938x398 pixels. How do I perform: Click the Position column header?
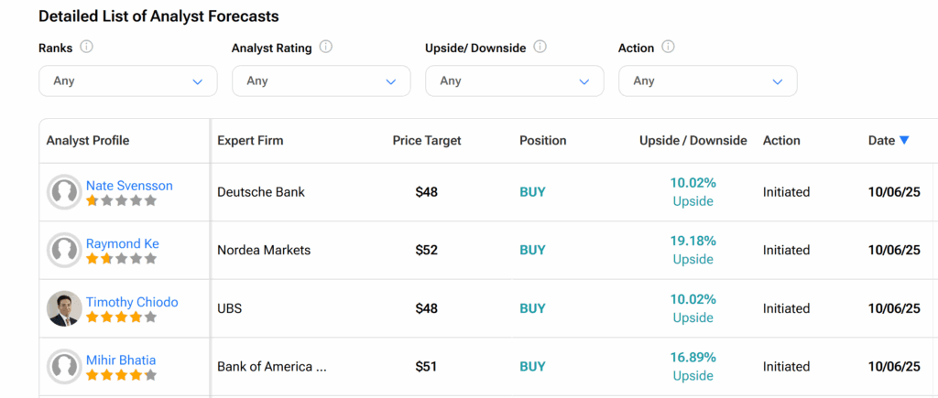pyautogui.click(x=542, y=140)
